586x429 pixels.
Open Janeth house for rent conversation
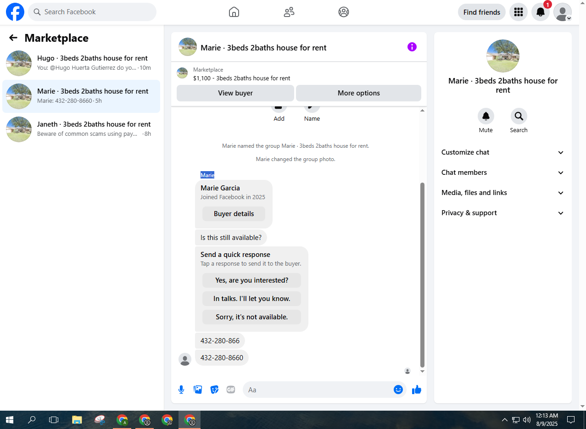(x=81, y=129)
